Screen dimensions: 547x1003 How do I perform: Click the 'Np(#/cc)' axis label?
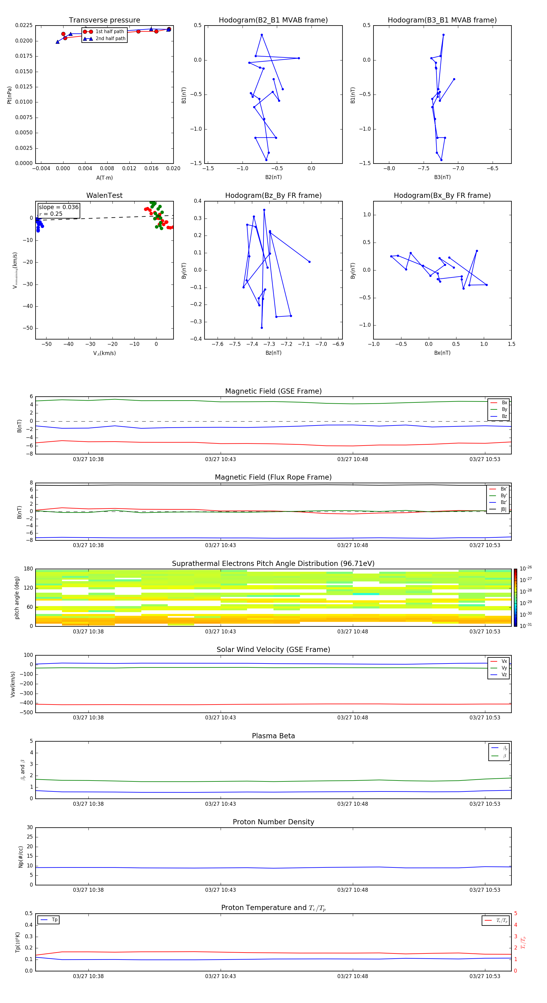21,857
